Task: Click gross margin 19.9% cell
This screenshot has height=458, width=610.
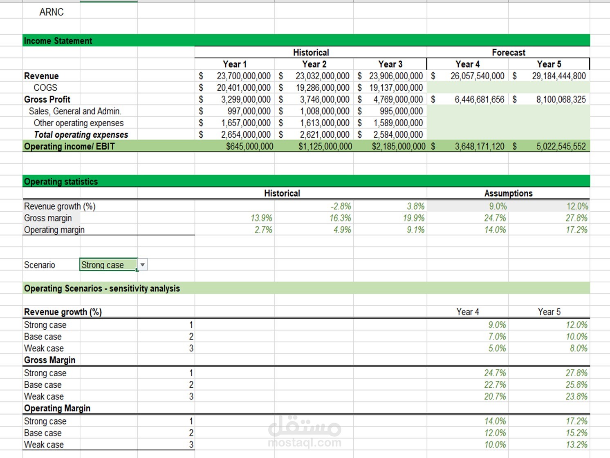Action: 414,218
